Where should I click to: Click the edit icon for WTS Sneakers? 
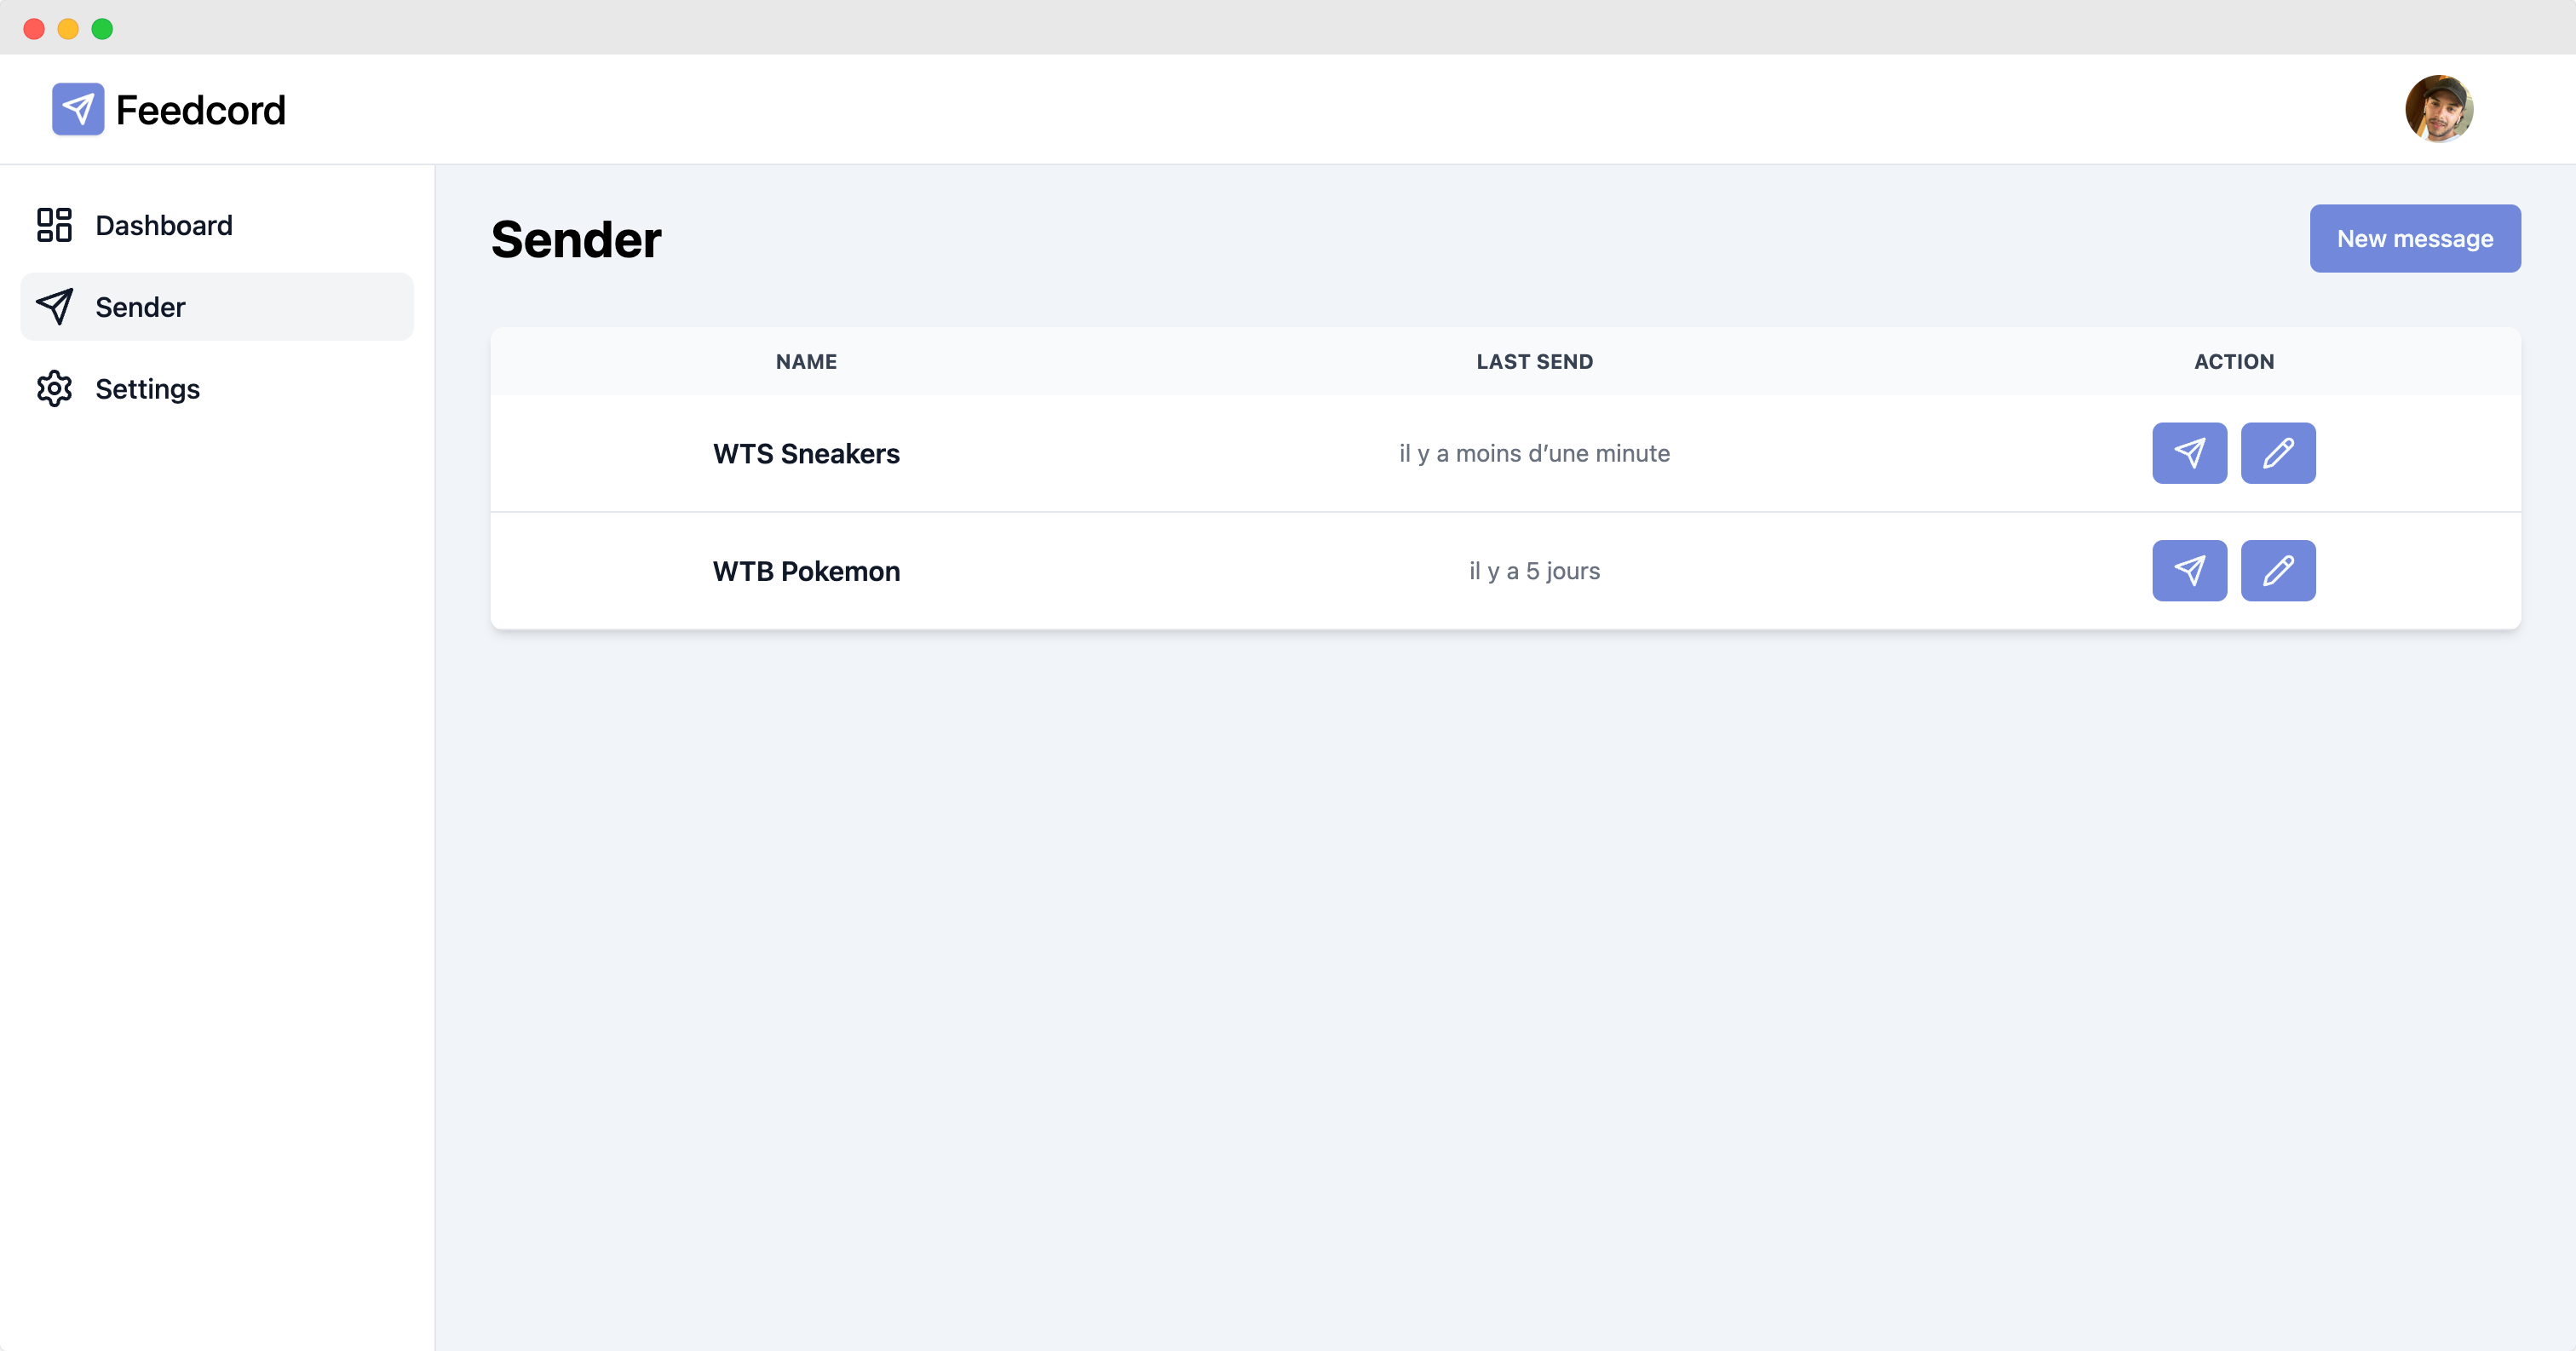click(2278, 453)
